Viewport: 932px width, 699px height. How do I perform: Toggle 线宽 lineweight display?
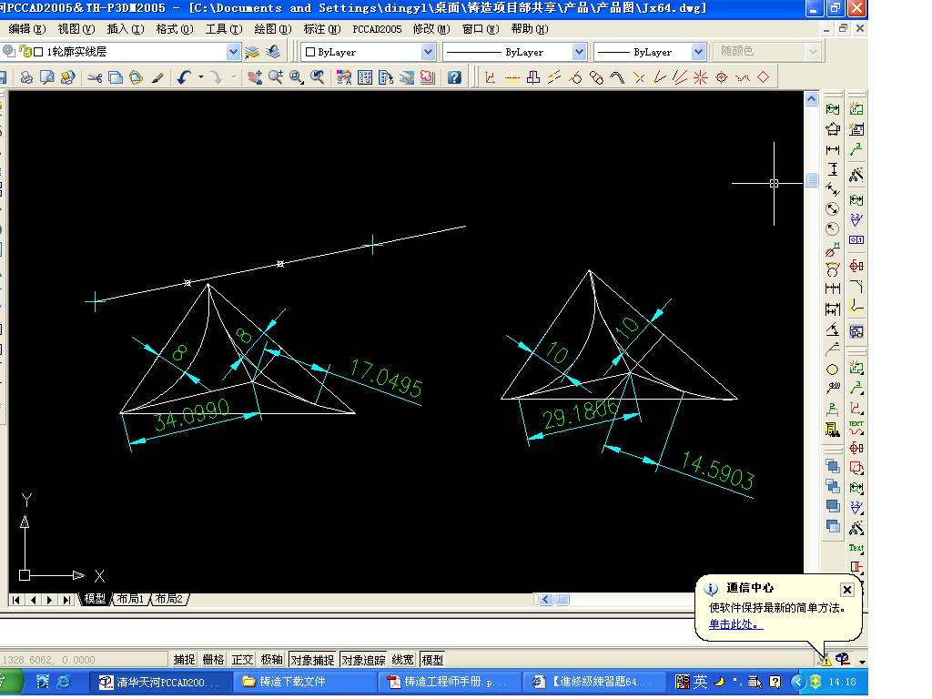click(403, 660)
